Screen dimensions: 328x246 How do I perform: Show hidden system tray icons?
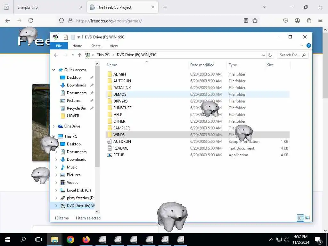[x=271, y=240]
